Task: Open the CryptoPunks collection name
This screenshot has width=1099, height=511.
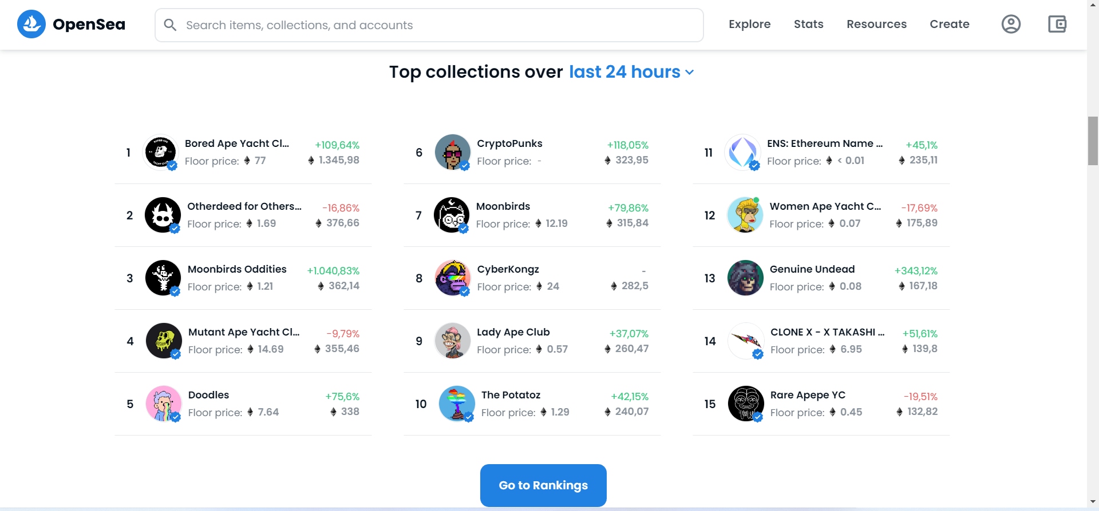Action: tap(509, 143)
